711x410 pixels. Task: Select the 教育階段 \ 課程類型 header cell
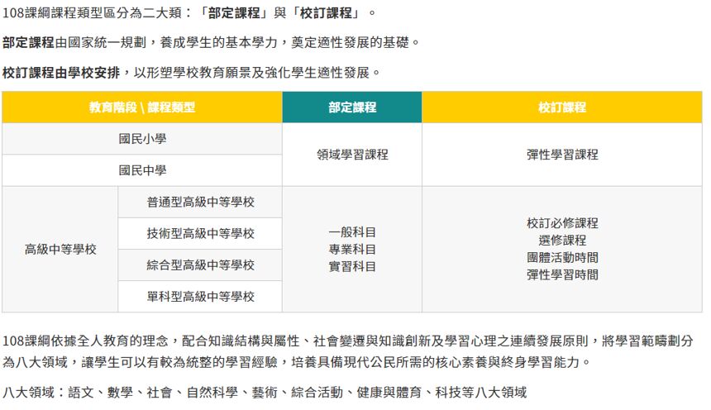(142, 107)
